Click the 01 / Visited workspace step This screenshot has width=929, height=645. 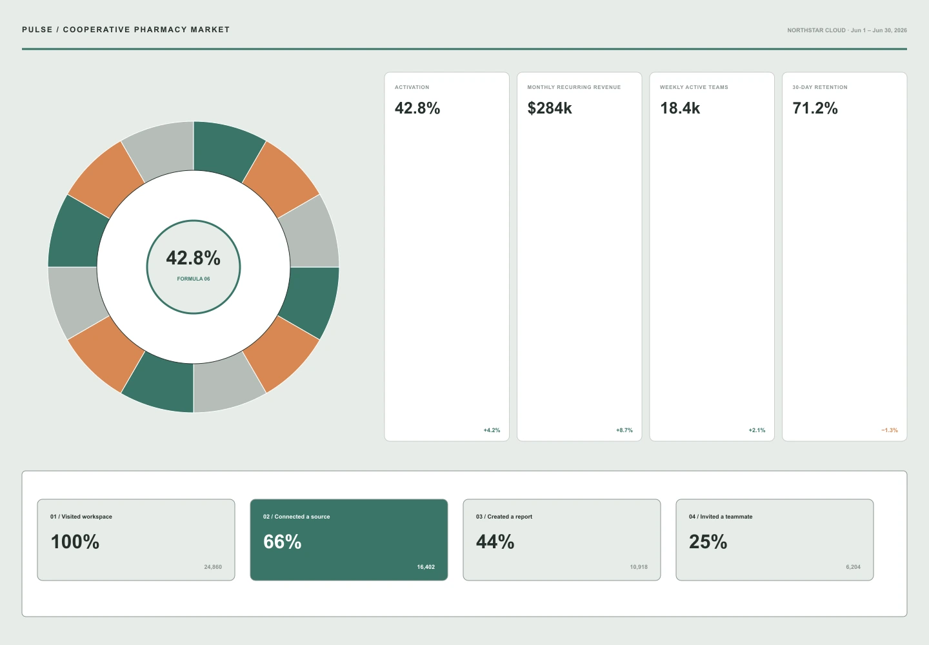[136, 540]
